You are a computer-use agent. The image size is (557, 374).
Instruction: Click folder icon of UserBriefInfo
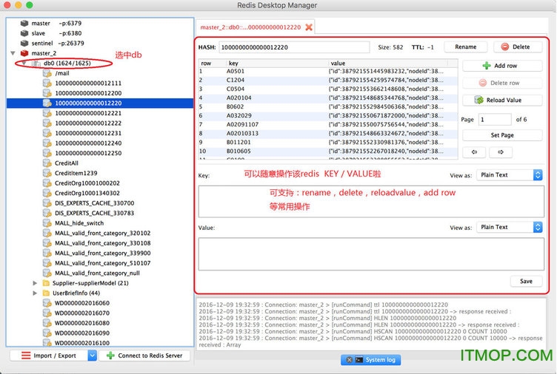(46, 293)
